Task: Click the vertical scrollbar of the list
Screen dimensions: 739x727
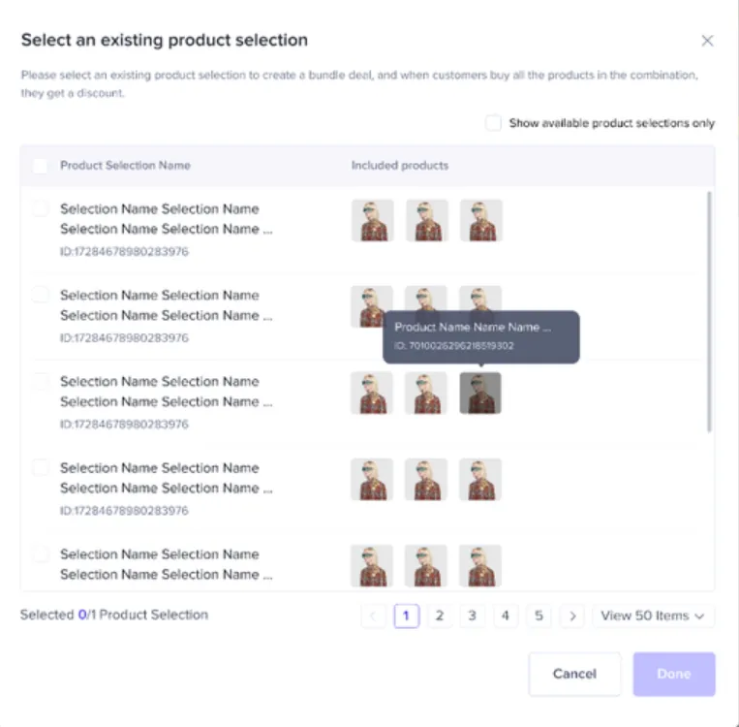Action: point(709,311)
